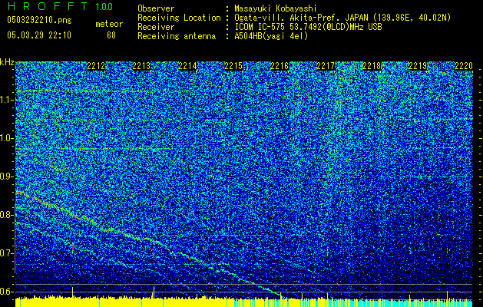Click the 2214 time marker
Screen dimensions: 483x307
click(187, 66)
